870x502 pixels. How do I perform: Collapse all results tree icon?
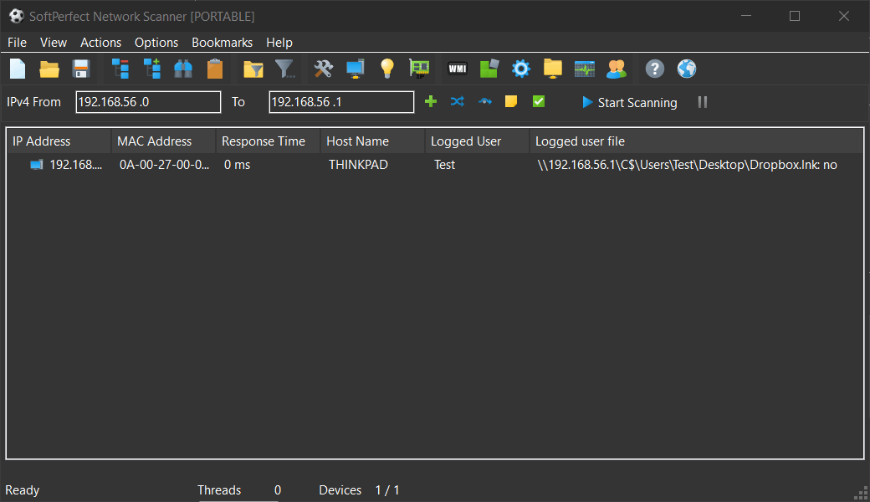point(120,69)
